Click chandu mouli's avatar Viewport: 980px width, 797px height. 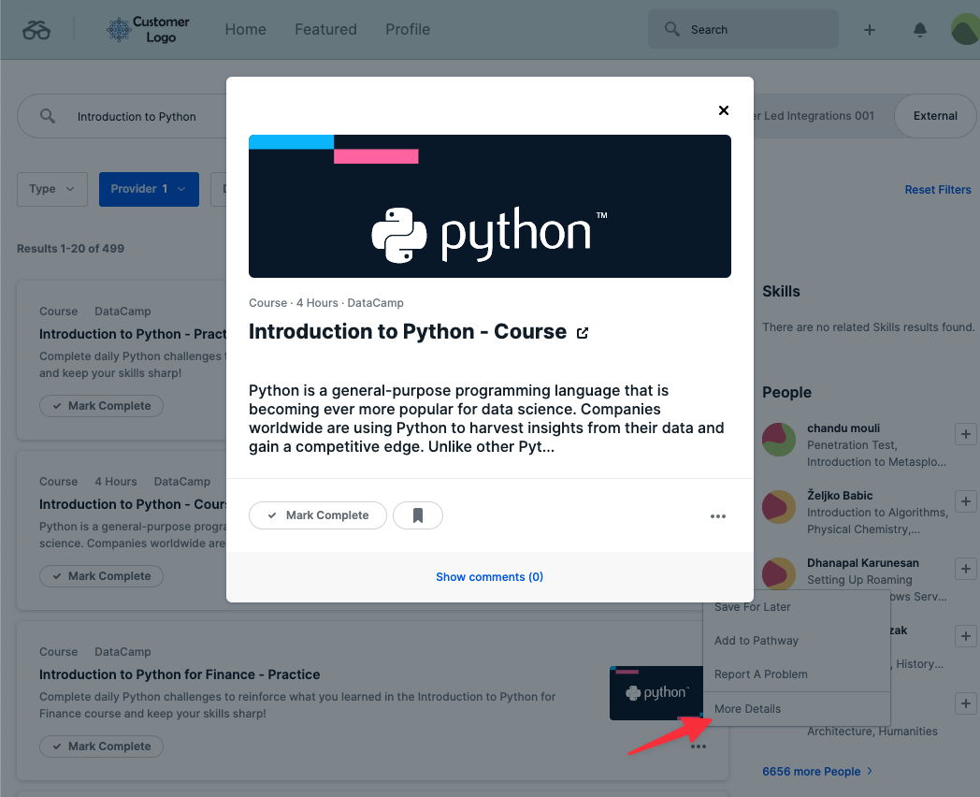click(x=779, y=439)
